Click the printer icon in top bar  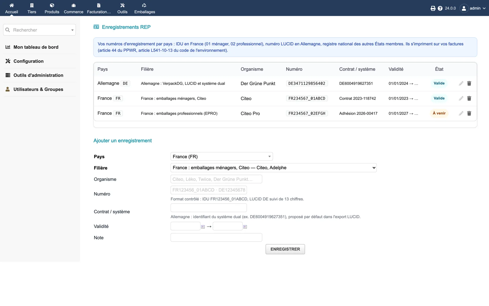point(433,8)
